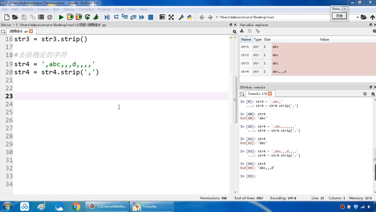This screenshot has height=212, width=376.
Task: Maximize current pane with fullscreen icon
Action: tap(171, 17)
